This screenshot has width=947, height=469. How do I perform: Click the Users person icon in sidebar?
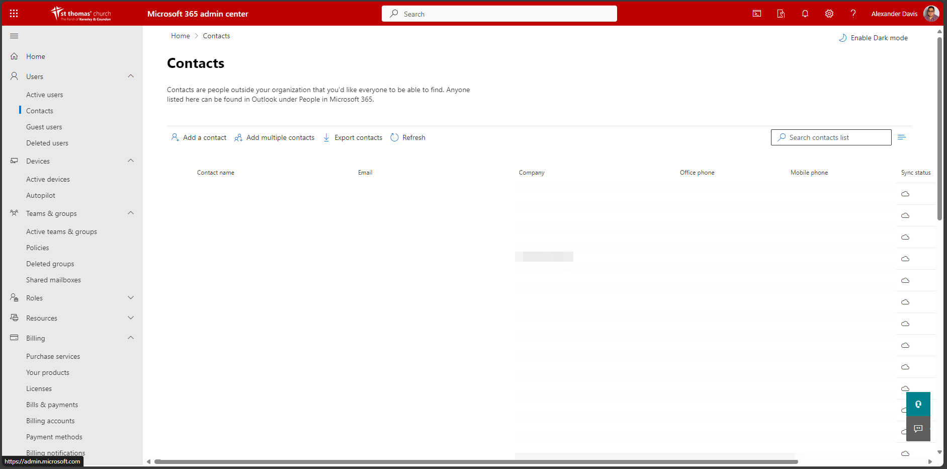tap(14, 76)
